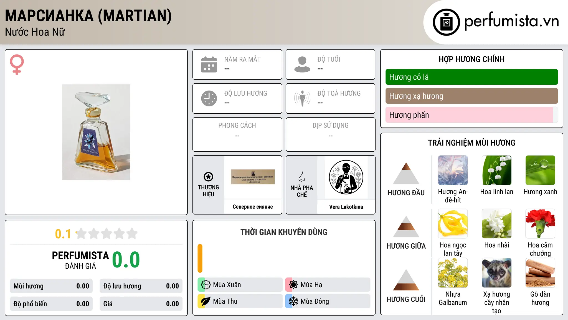Screen dimensions: 568x320
Task: Click the Hương Đầu label
Action: pos(406,193)
